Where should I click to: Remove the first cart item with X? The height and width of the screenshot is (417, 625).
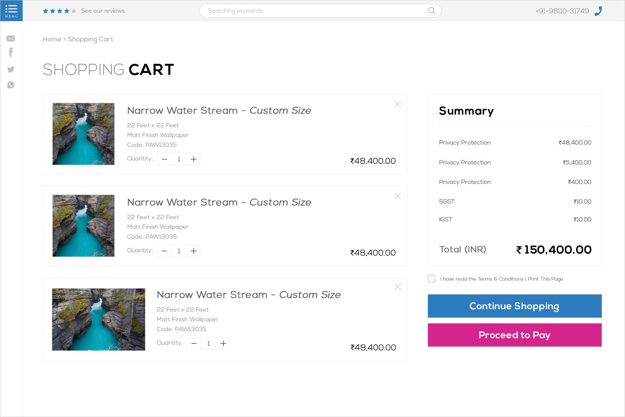tap(397, 104)
